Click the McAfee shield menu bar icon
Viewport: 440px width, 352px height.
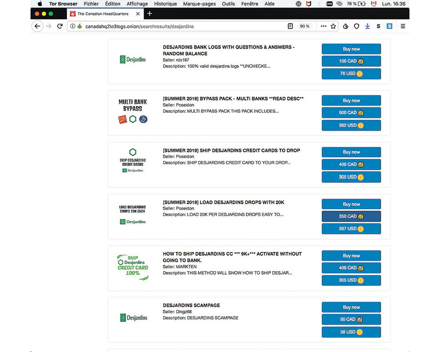(x=309, y=4)
